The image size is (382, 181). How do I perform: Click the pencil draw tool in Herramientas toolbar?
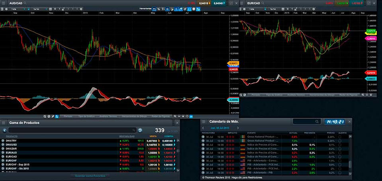coord(172,9)
